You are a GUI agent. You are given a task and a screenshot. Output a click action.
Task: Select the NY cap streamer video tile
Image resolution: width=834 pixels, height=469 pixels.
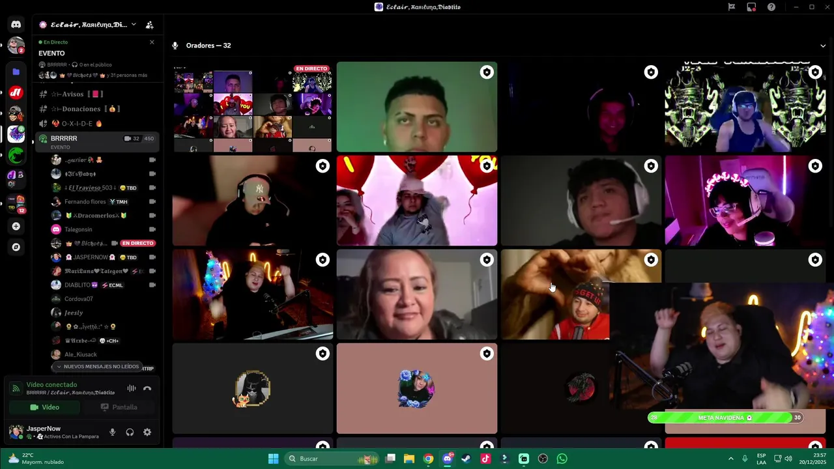[253, 201]
